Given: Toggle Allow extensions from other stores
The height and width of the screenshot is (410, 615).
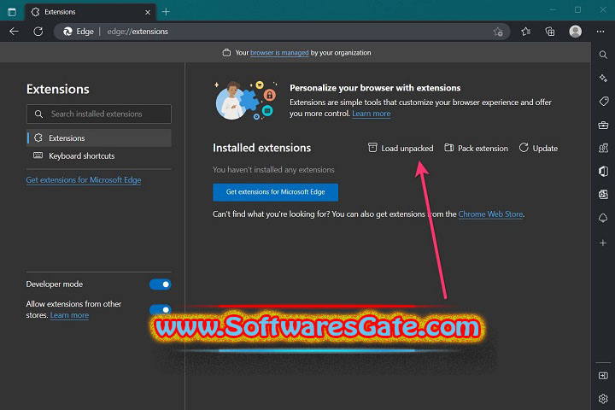Looking at the screenshot, I should point(160,309).
